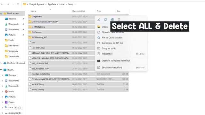The image size is (205, 115).
Task: Click the Local Disk (C:) drive icon
Action: click(6, 107)
